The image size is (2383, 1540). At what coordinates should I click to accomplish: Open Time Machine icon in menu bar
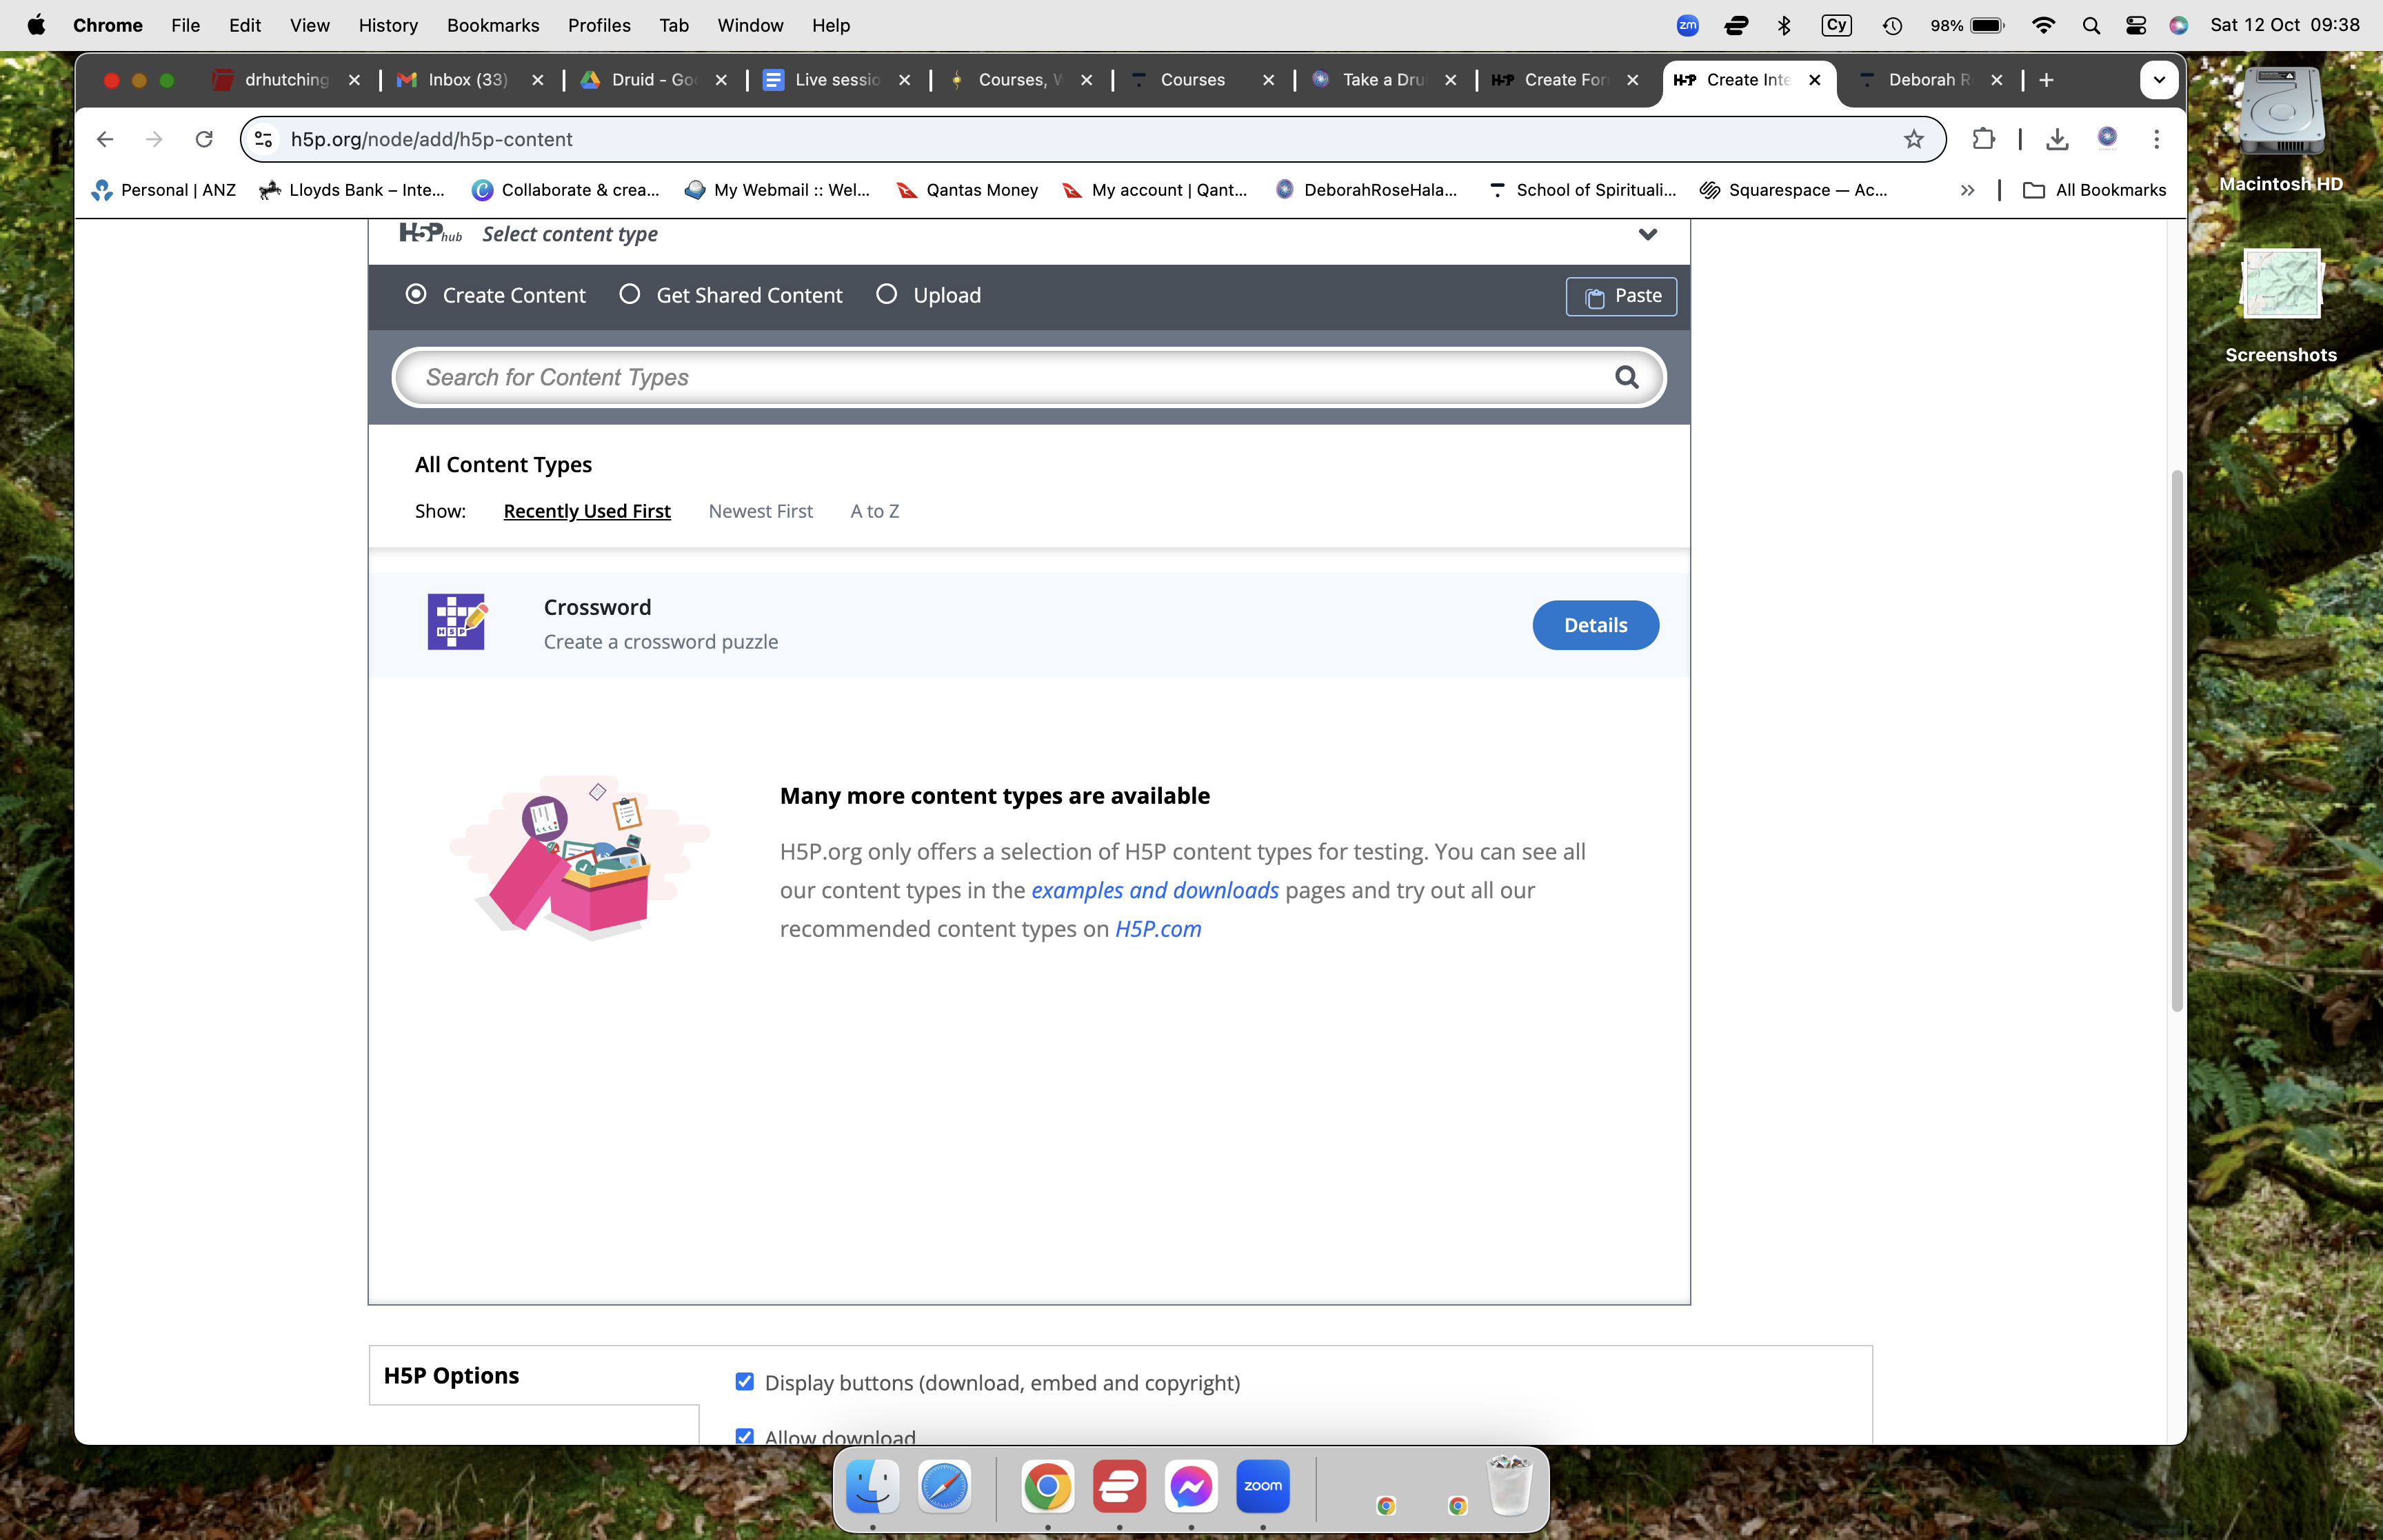[x=1892, y=25]
